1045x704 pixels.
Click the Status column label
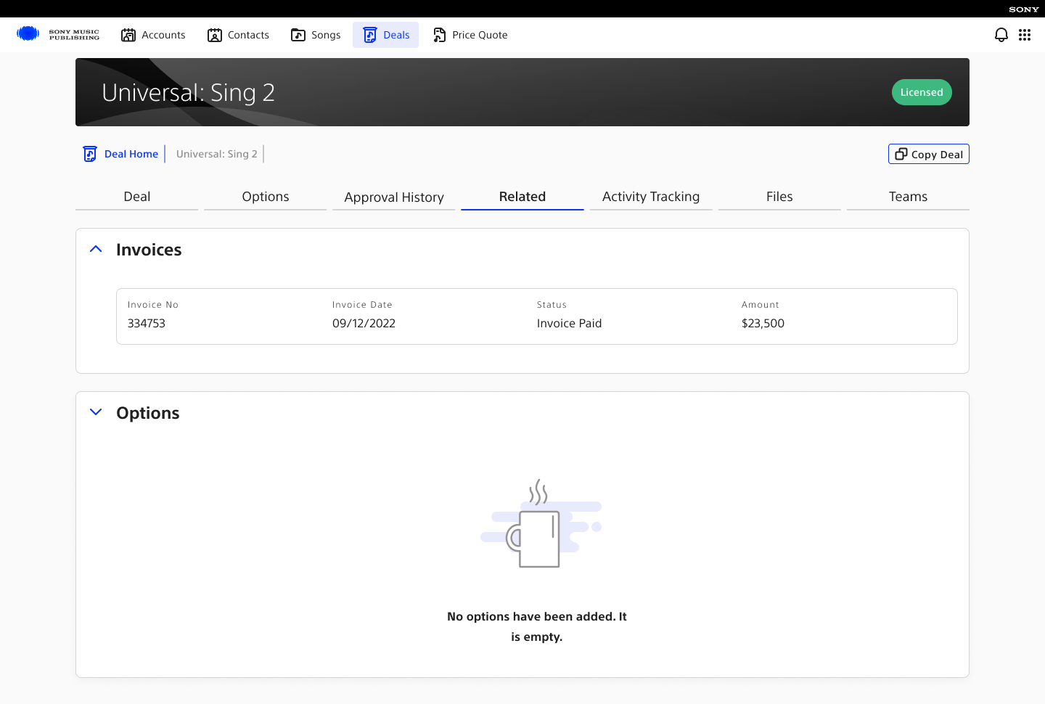coord(552,305)
